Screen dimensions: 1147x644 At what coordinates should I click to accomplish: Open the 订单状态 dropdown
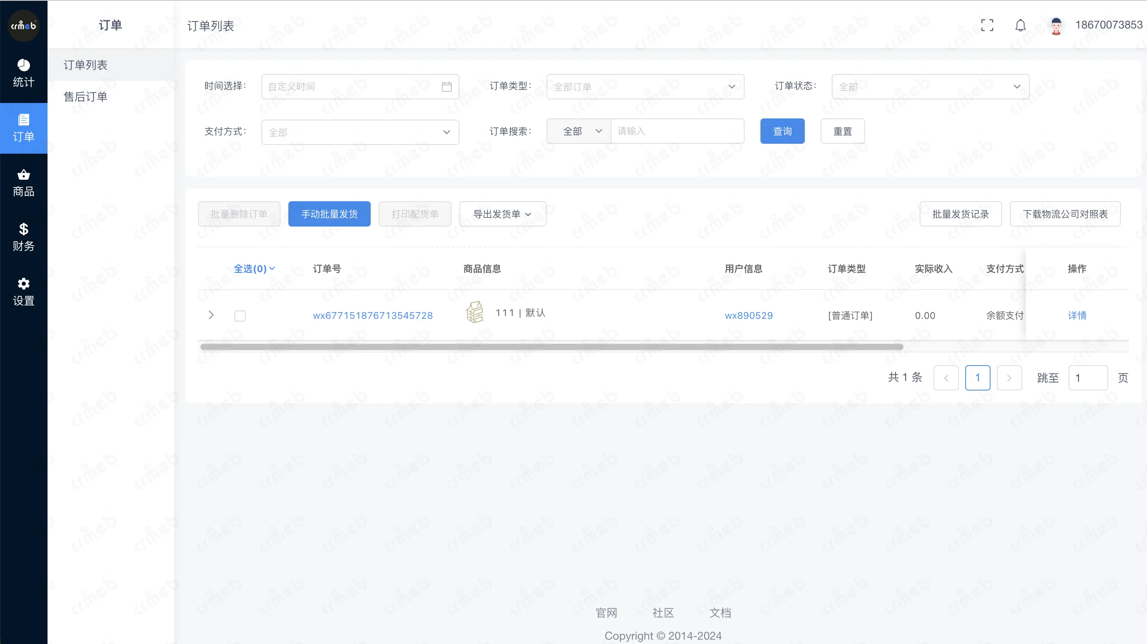[931, 87]
